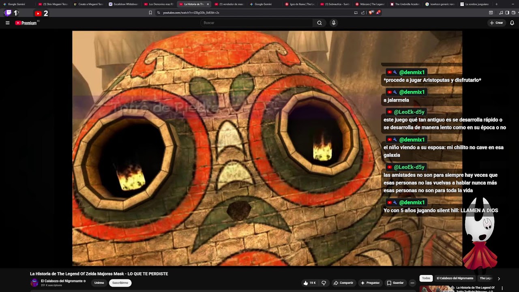519x292 pixels.
Task: Click the magnifier search button
Action: [320, 23]
